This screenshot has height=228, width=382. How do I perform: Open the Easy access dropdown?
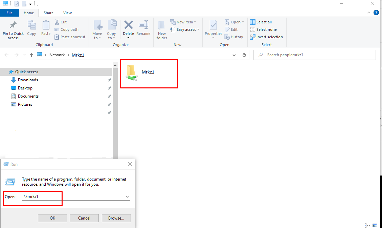point(185,29)
